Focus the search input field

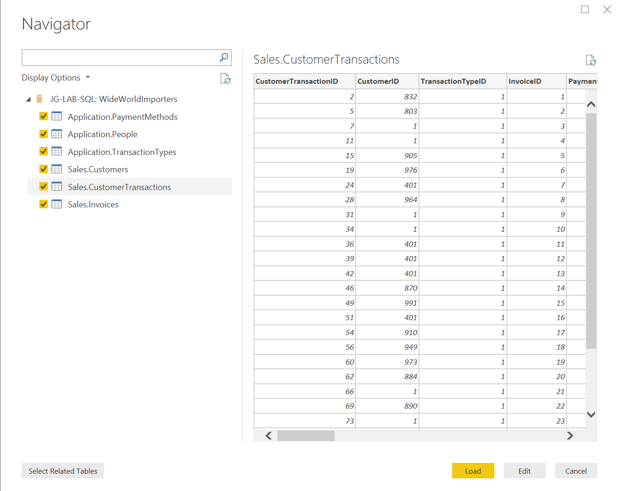(x=120, y=58)
